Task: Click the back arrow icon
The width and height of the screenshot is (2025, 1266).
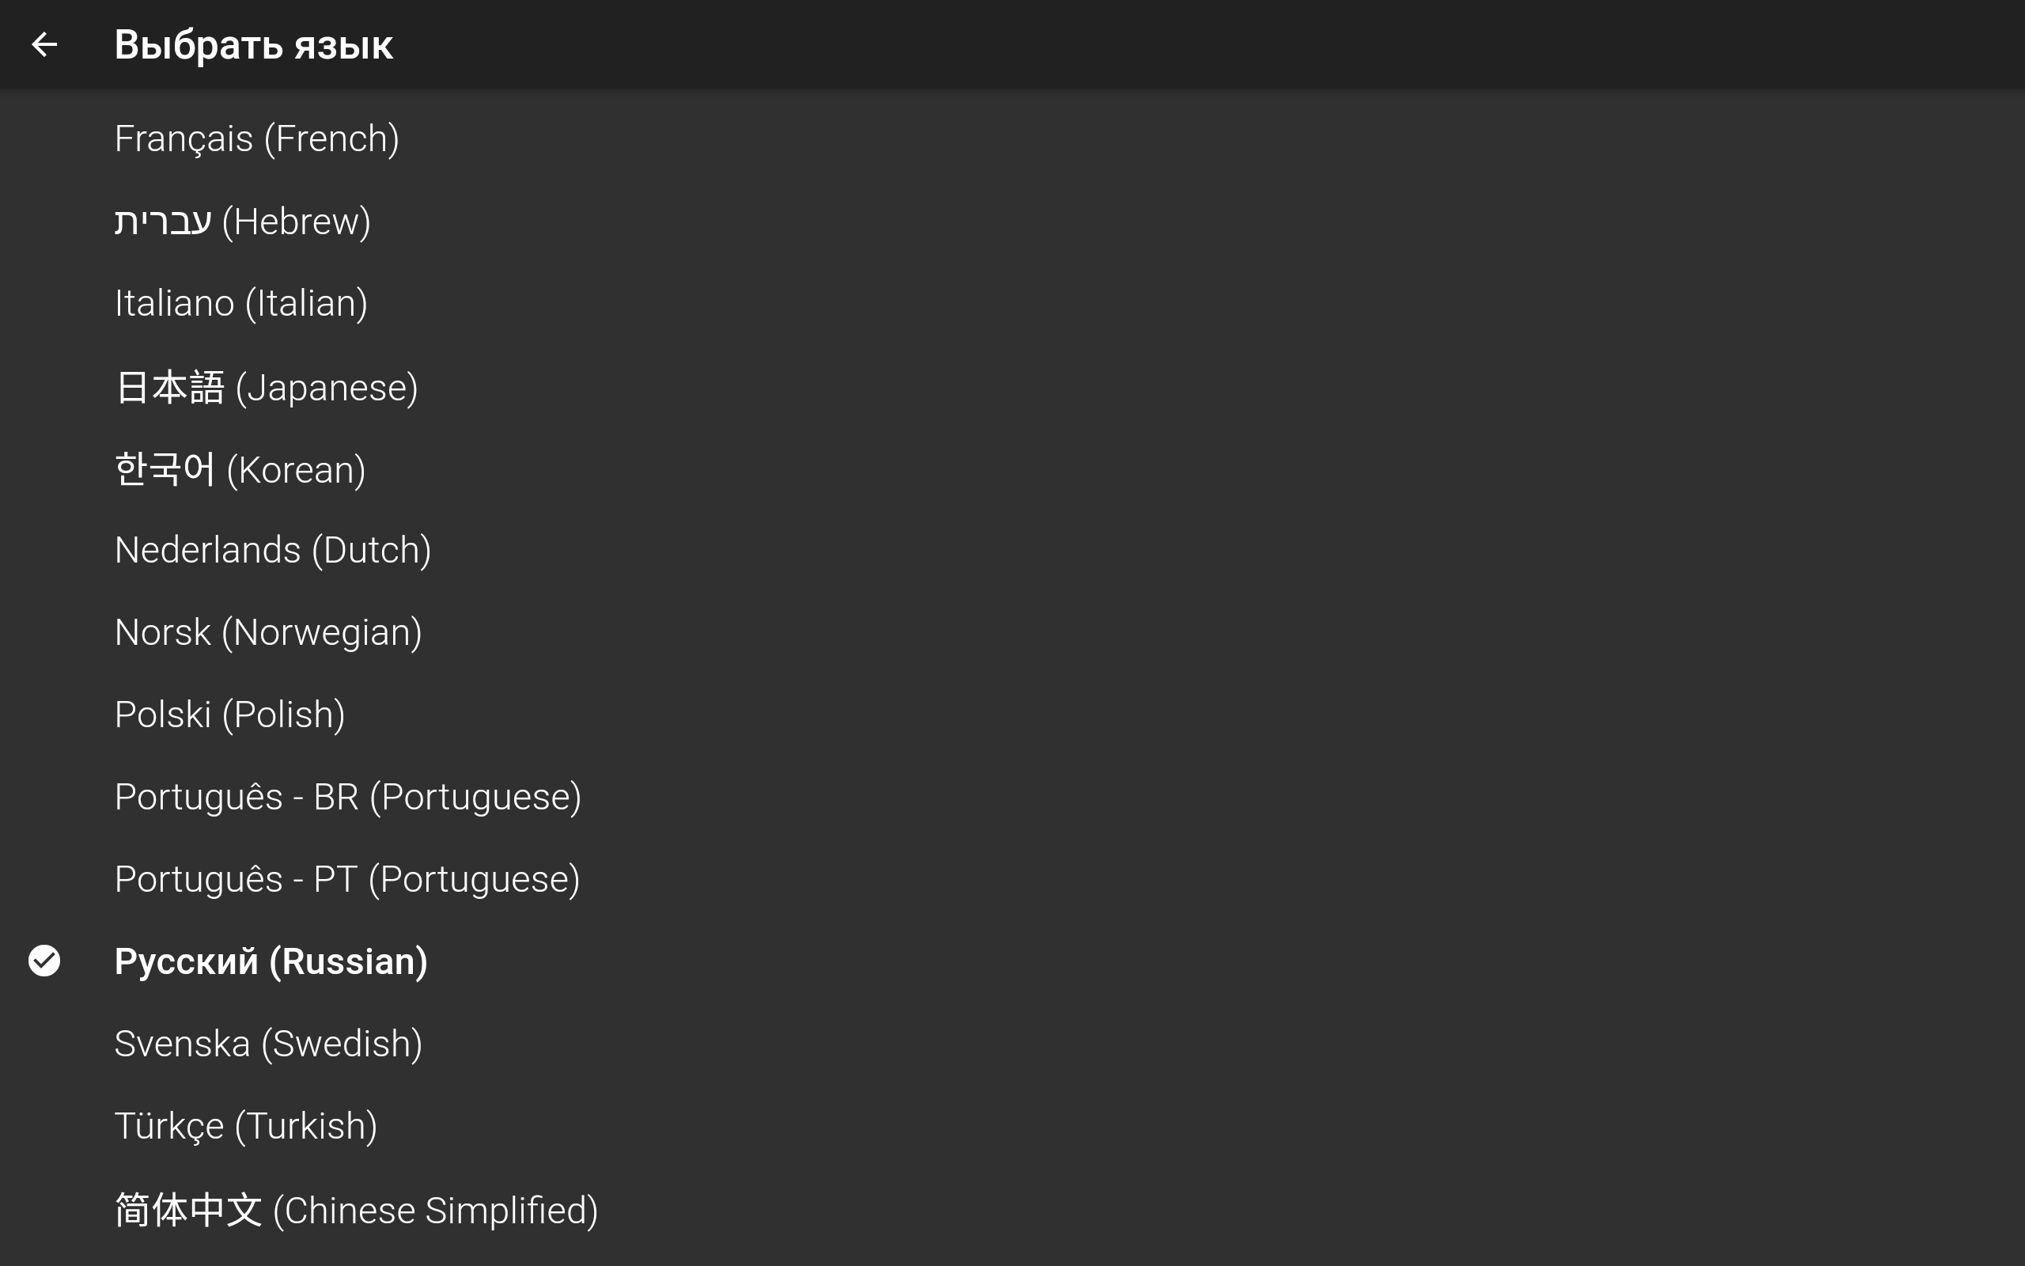Action: [x=44, y=44]
